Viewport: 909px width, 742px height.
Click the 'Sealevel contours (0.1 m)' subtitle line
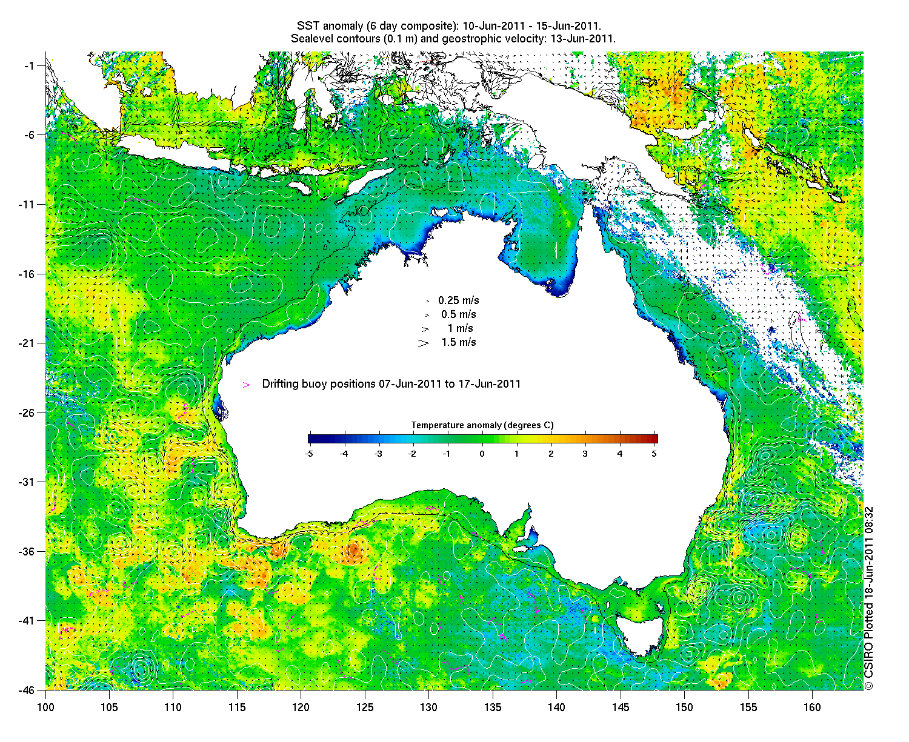[x=453, y=39]
